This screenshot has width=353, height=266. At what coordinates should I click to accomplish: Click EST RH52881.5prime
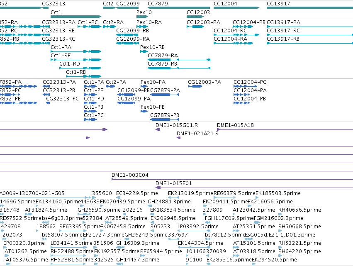tap(72, 260)
